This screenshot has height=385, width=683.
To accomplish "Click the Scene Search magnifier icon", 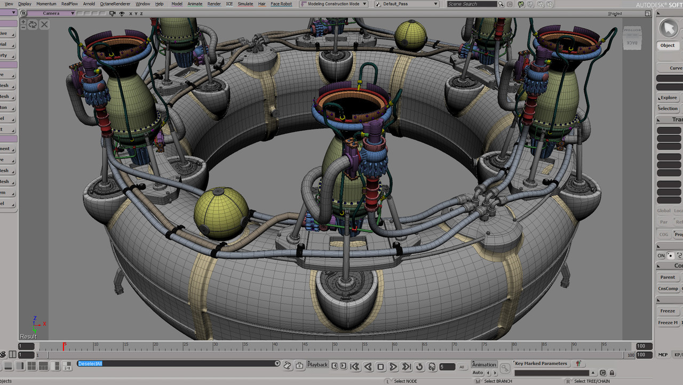I will pos(501,4).
